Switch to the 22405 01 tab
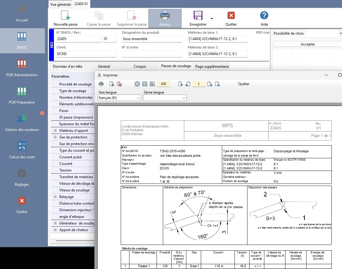The image size is (342, 269). click(x=81, y=4)
